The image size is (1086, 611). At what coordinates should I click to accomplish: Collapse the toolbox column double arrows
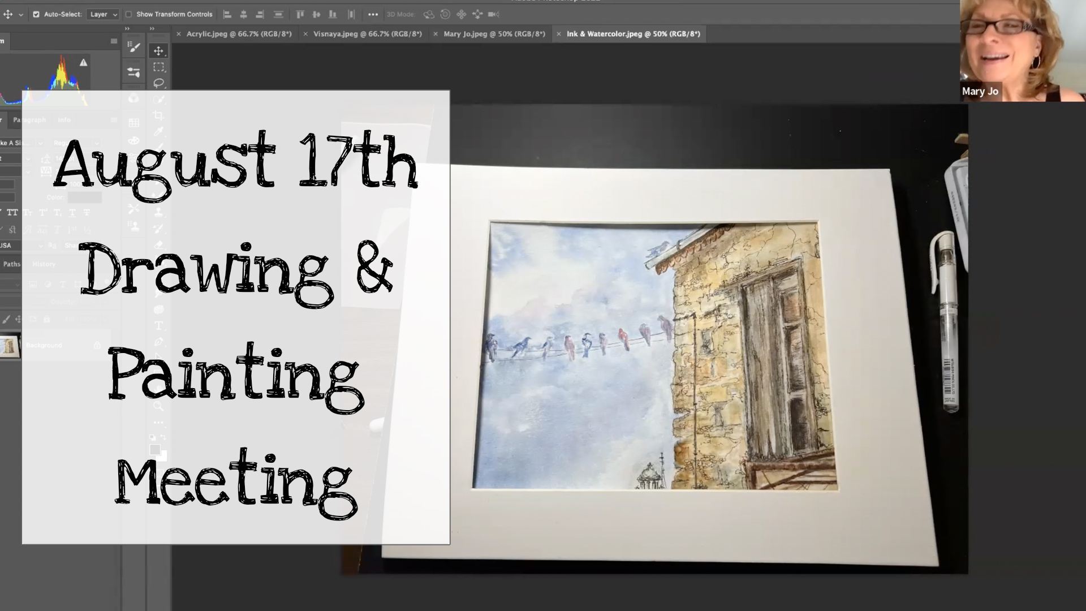152,28
